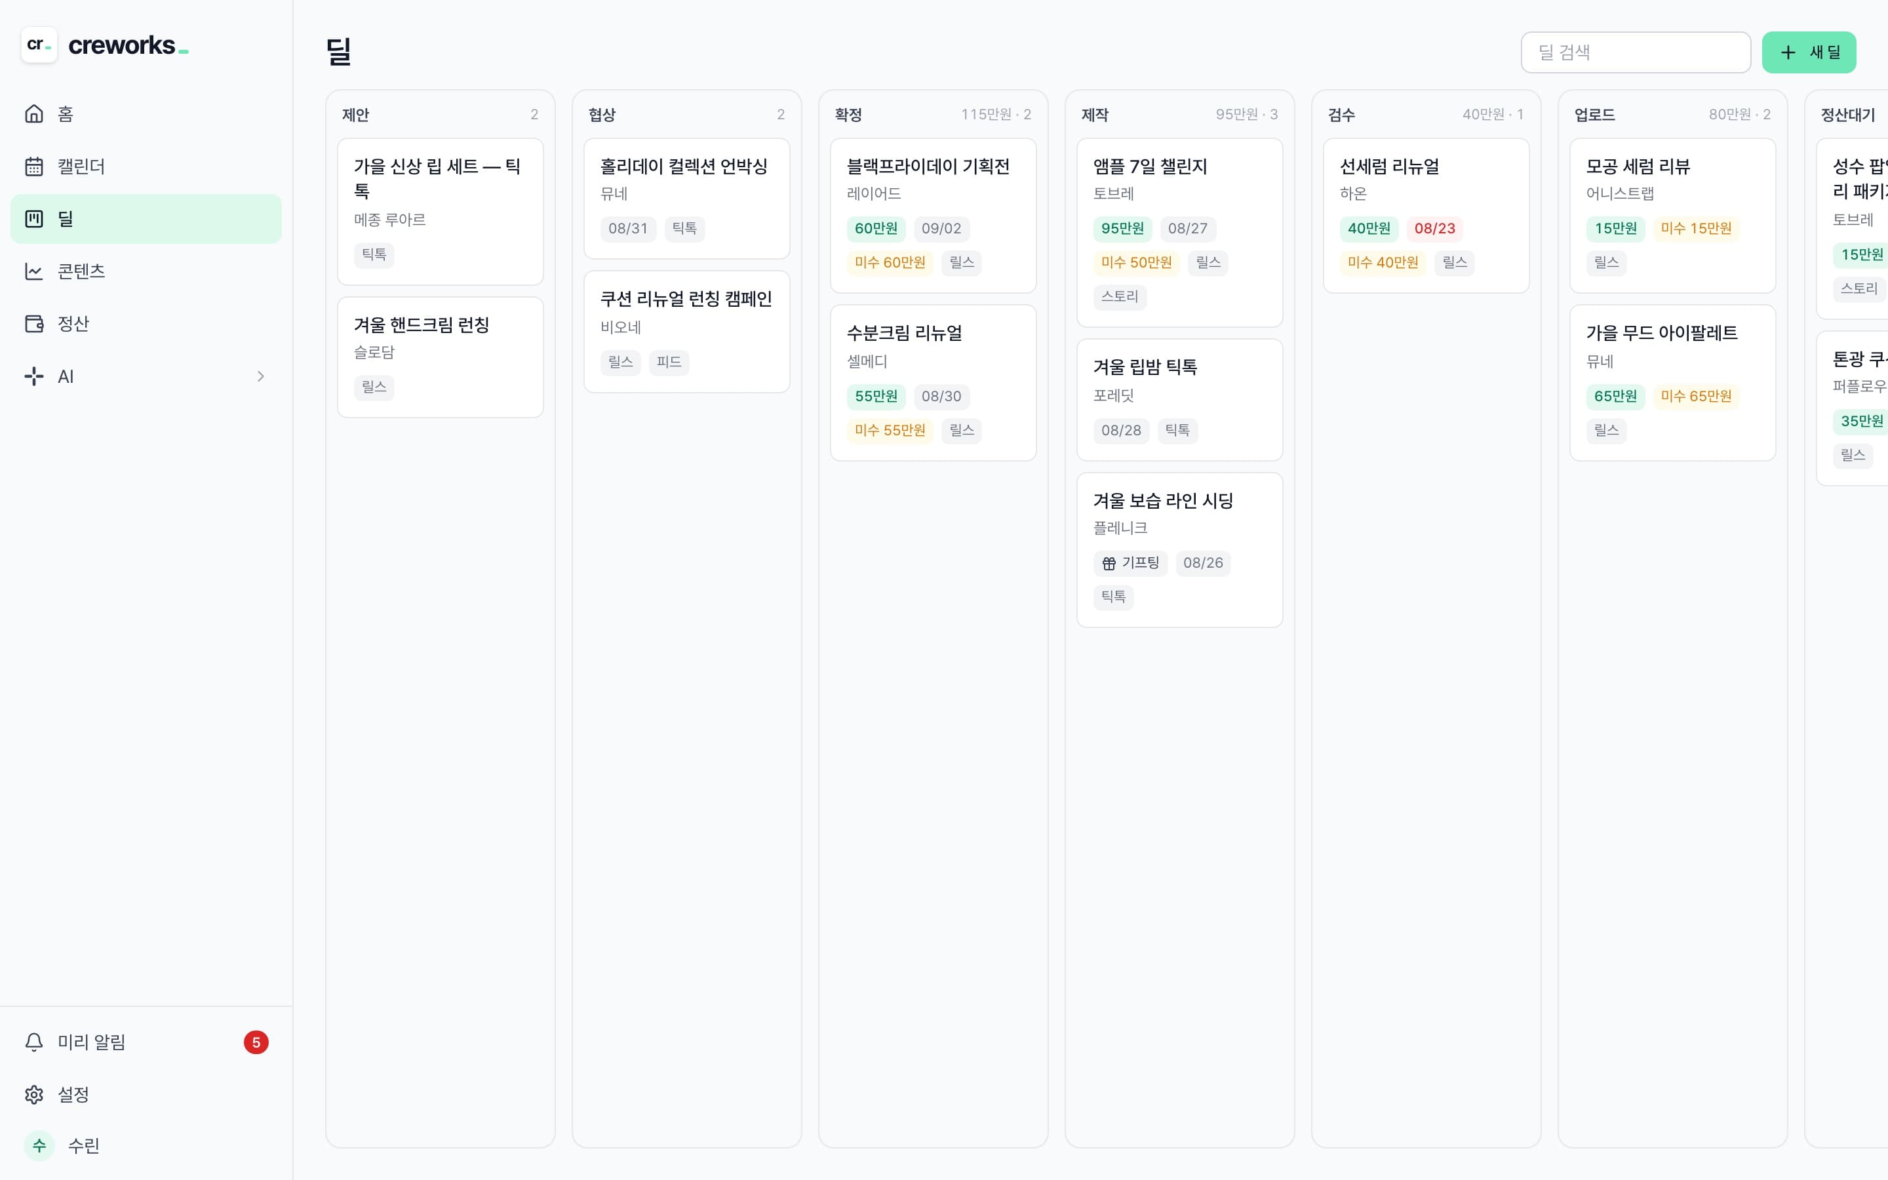This screenshot has height=1180, width=1888.
Task: Click the kanban board icon next to 딜
Action: pos(33,218)
